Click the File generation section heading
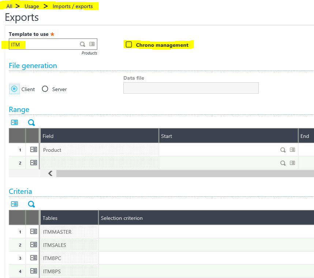Viewport: 314px width, 278px height. pyautogui.click(x=33, y=65)
